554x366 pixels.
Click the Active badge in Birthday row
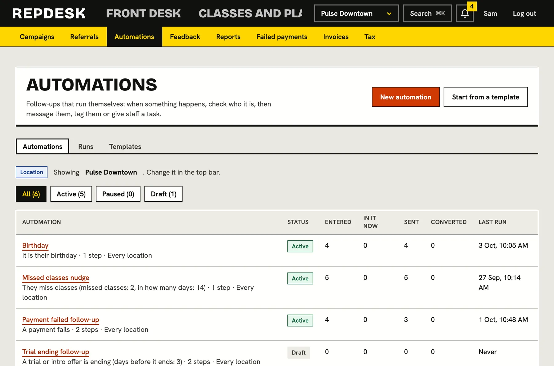[x=300, y=246]
